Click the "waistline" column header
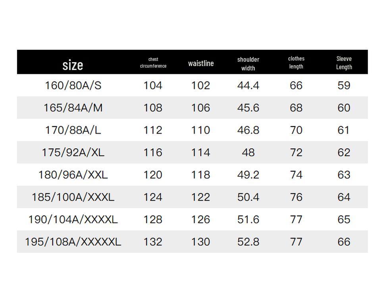Screen dimensions: 385x288 pos(201,63)
